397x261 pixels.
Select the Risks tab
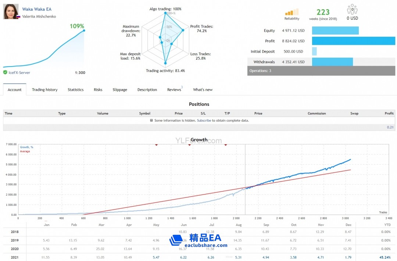pyautogui.click(x=98, y=90)
